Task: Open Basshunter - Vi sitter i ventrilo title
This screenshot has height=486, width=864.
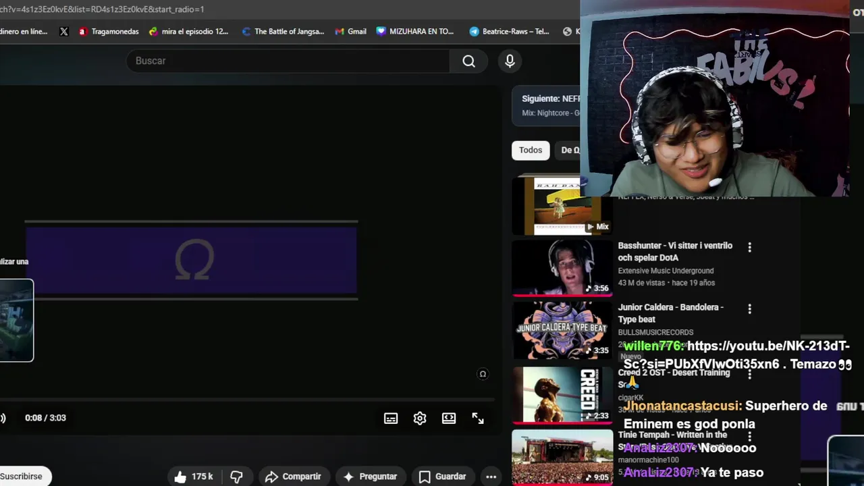Action: coord(675,251)
